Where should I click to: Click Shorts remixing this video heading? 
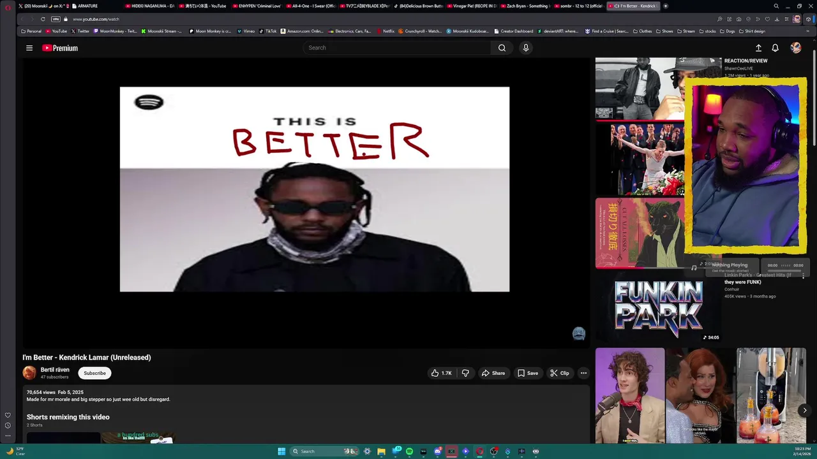click(68, 417)
